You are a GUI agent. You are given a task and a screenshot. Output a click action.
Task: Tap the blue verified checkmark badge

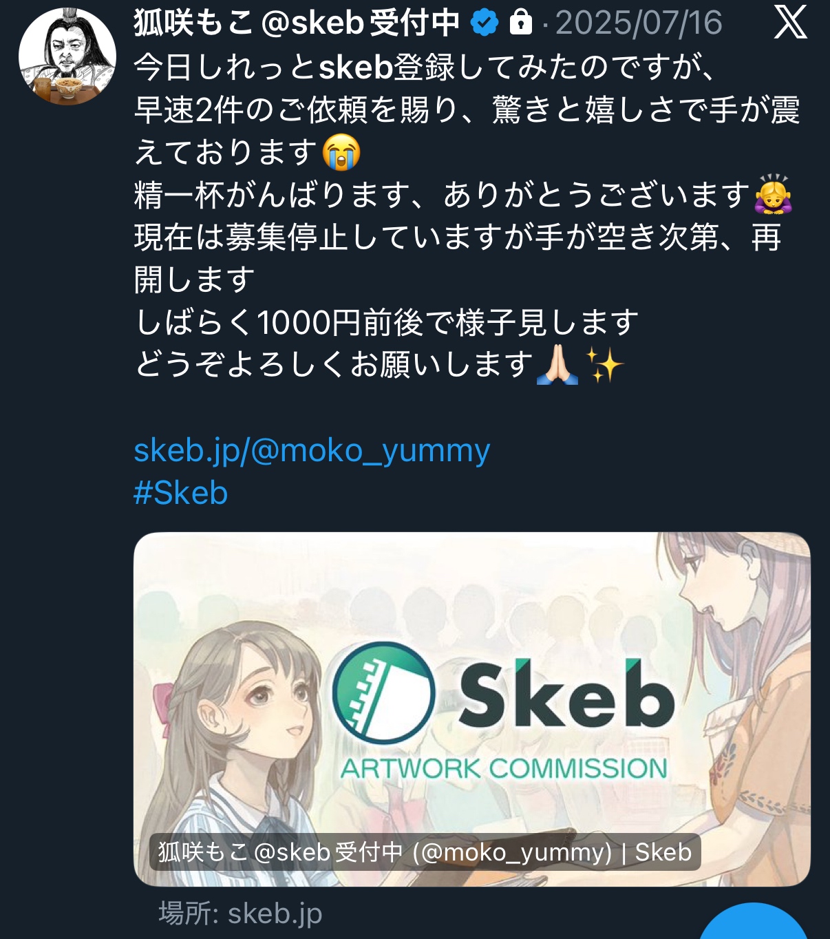tap(485, 23)
